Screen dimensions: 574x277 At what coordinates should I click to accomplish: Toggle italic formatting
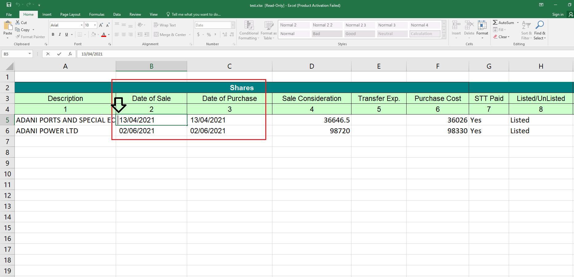[60, 34]
